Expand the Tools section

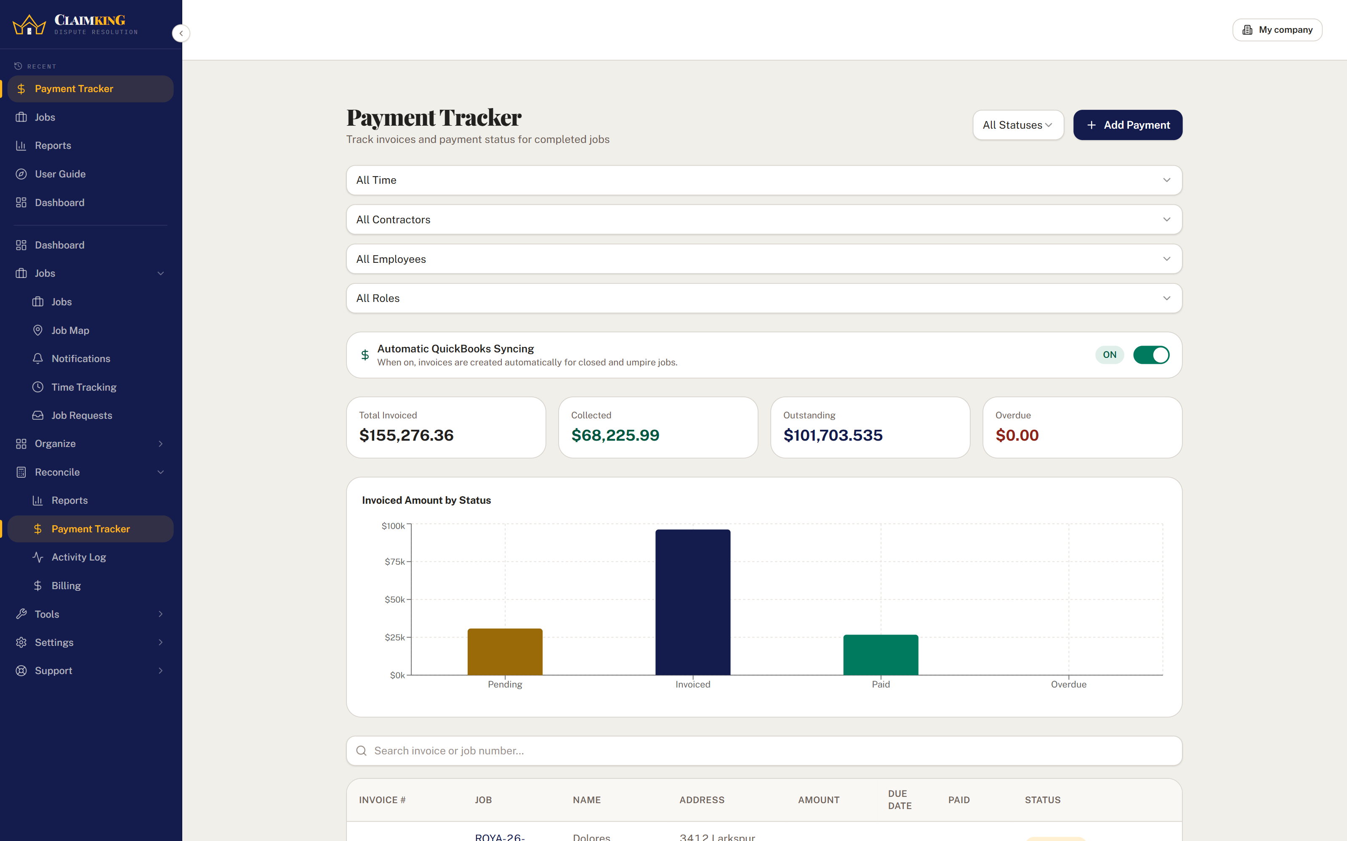[90, 614]
